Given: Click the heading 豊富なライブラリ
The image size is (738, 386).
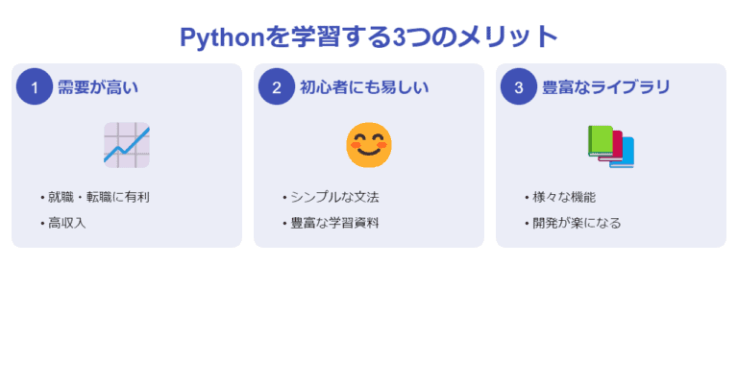Looking at the screenshot, I should [x=606, y=87].
